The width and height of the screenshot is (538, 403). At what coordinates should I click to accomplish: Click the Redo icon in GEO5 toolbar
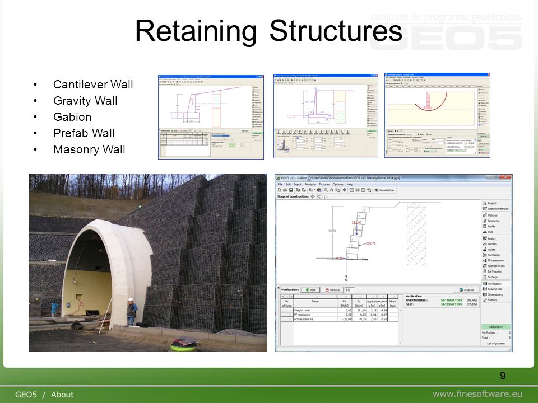click(x=304, y=190)
